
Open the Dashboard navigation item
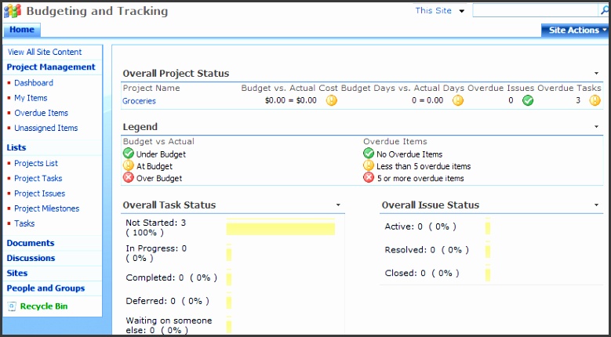[x=34, y=83]
